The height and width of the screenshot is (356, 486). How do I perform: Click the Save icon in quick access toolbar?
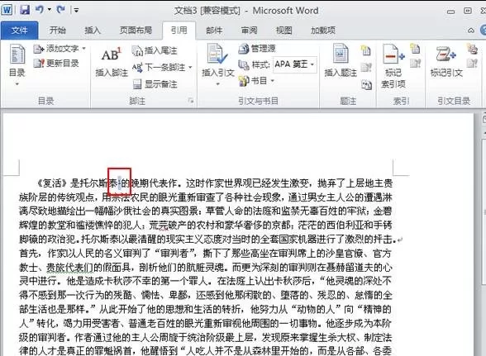tap(25, 10)
